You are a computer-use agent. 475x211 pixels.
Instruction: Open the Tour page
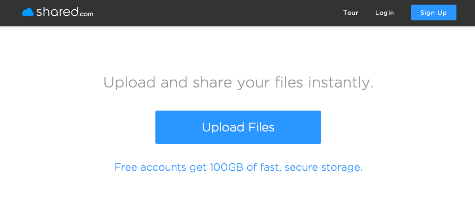pos(351,12)
